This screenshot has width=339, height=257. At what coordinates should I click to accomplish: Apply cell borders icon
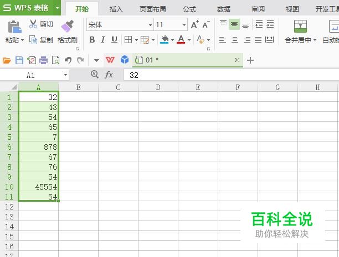(x=128, y=40)
